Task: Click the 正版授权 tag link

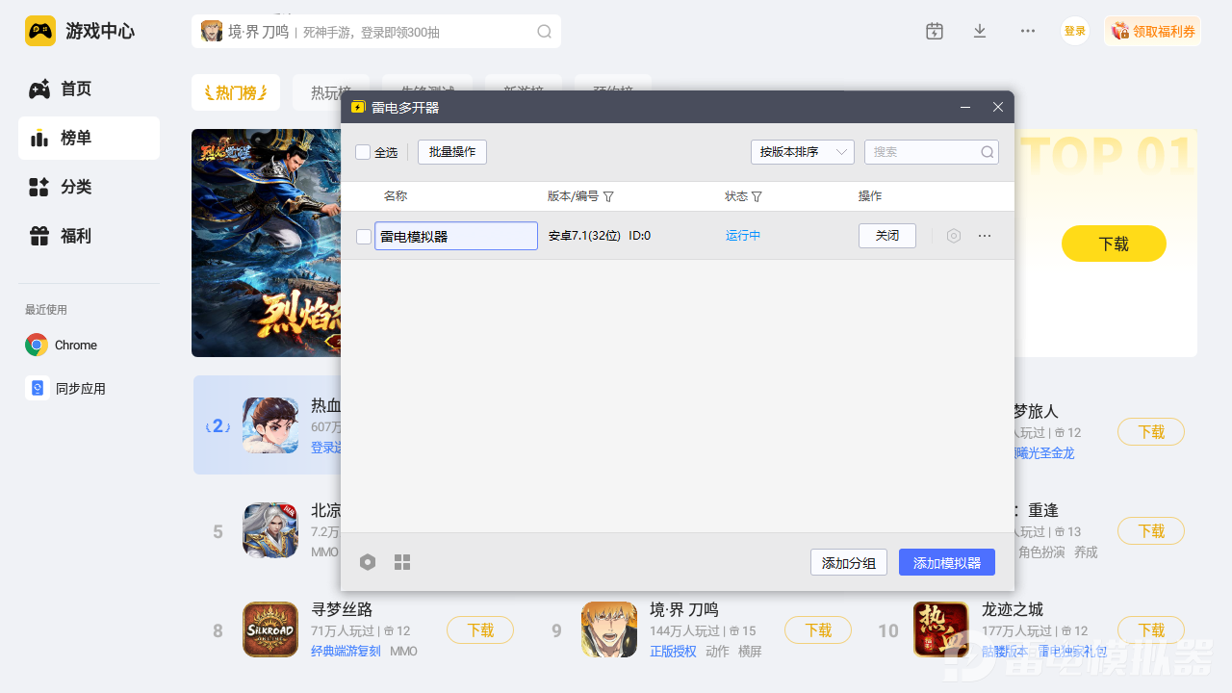Action: (x=673, y=652)
